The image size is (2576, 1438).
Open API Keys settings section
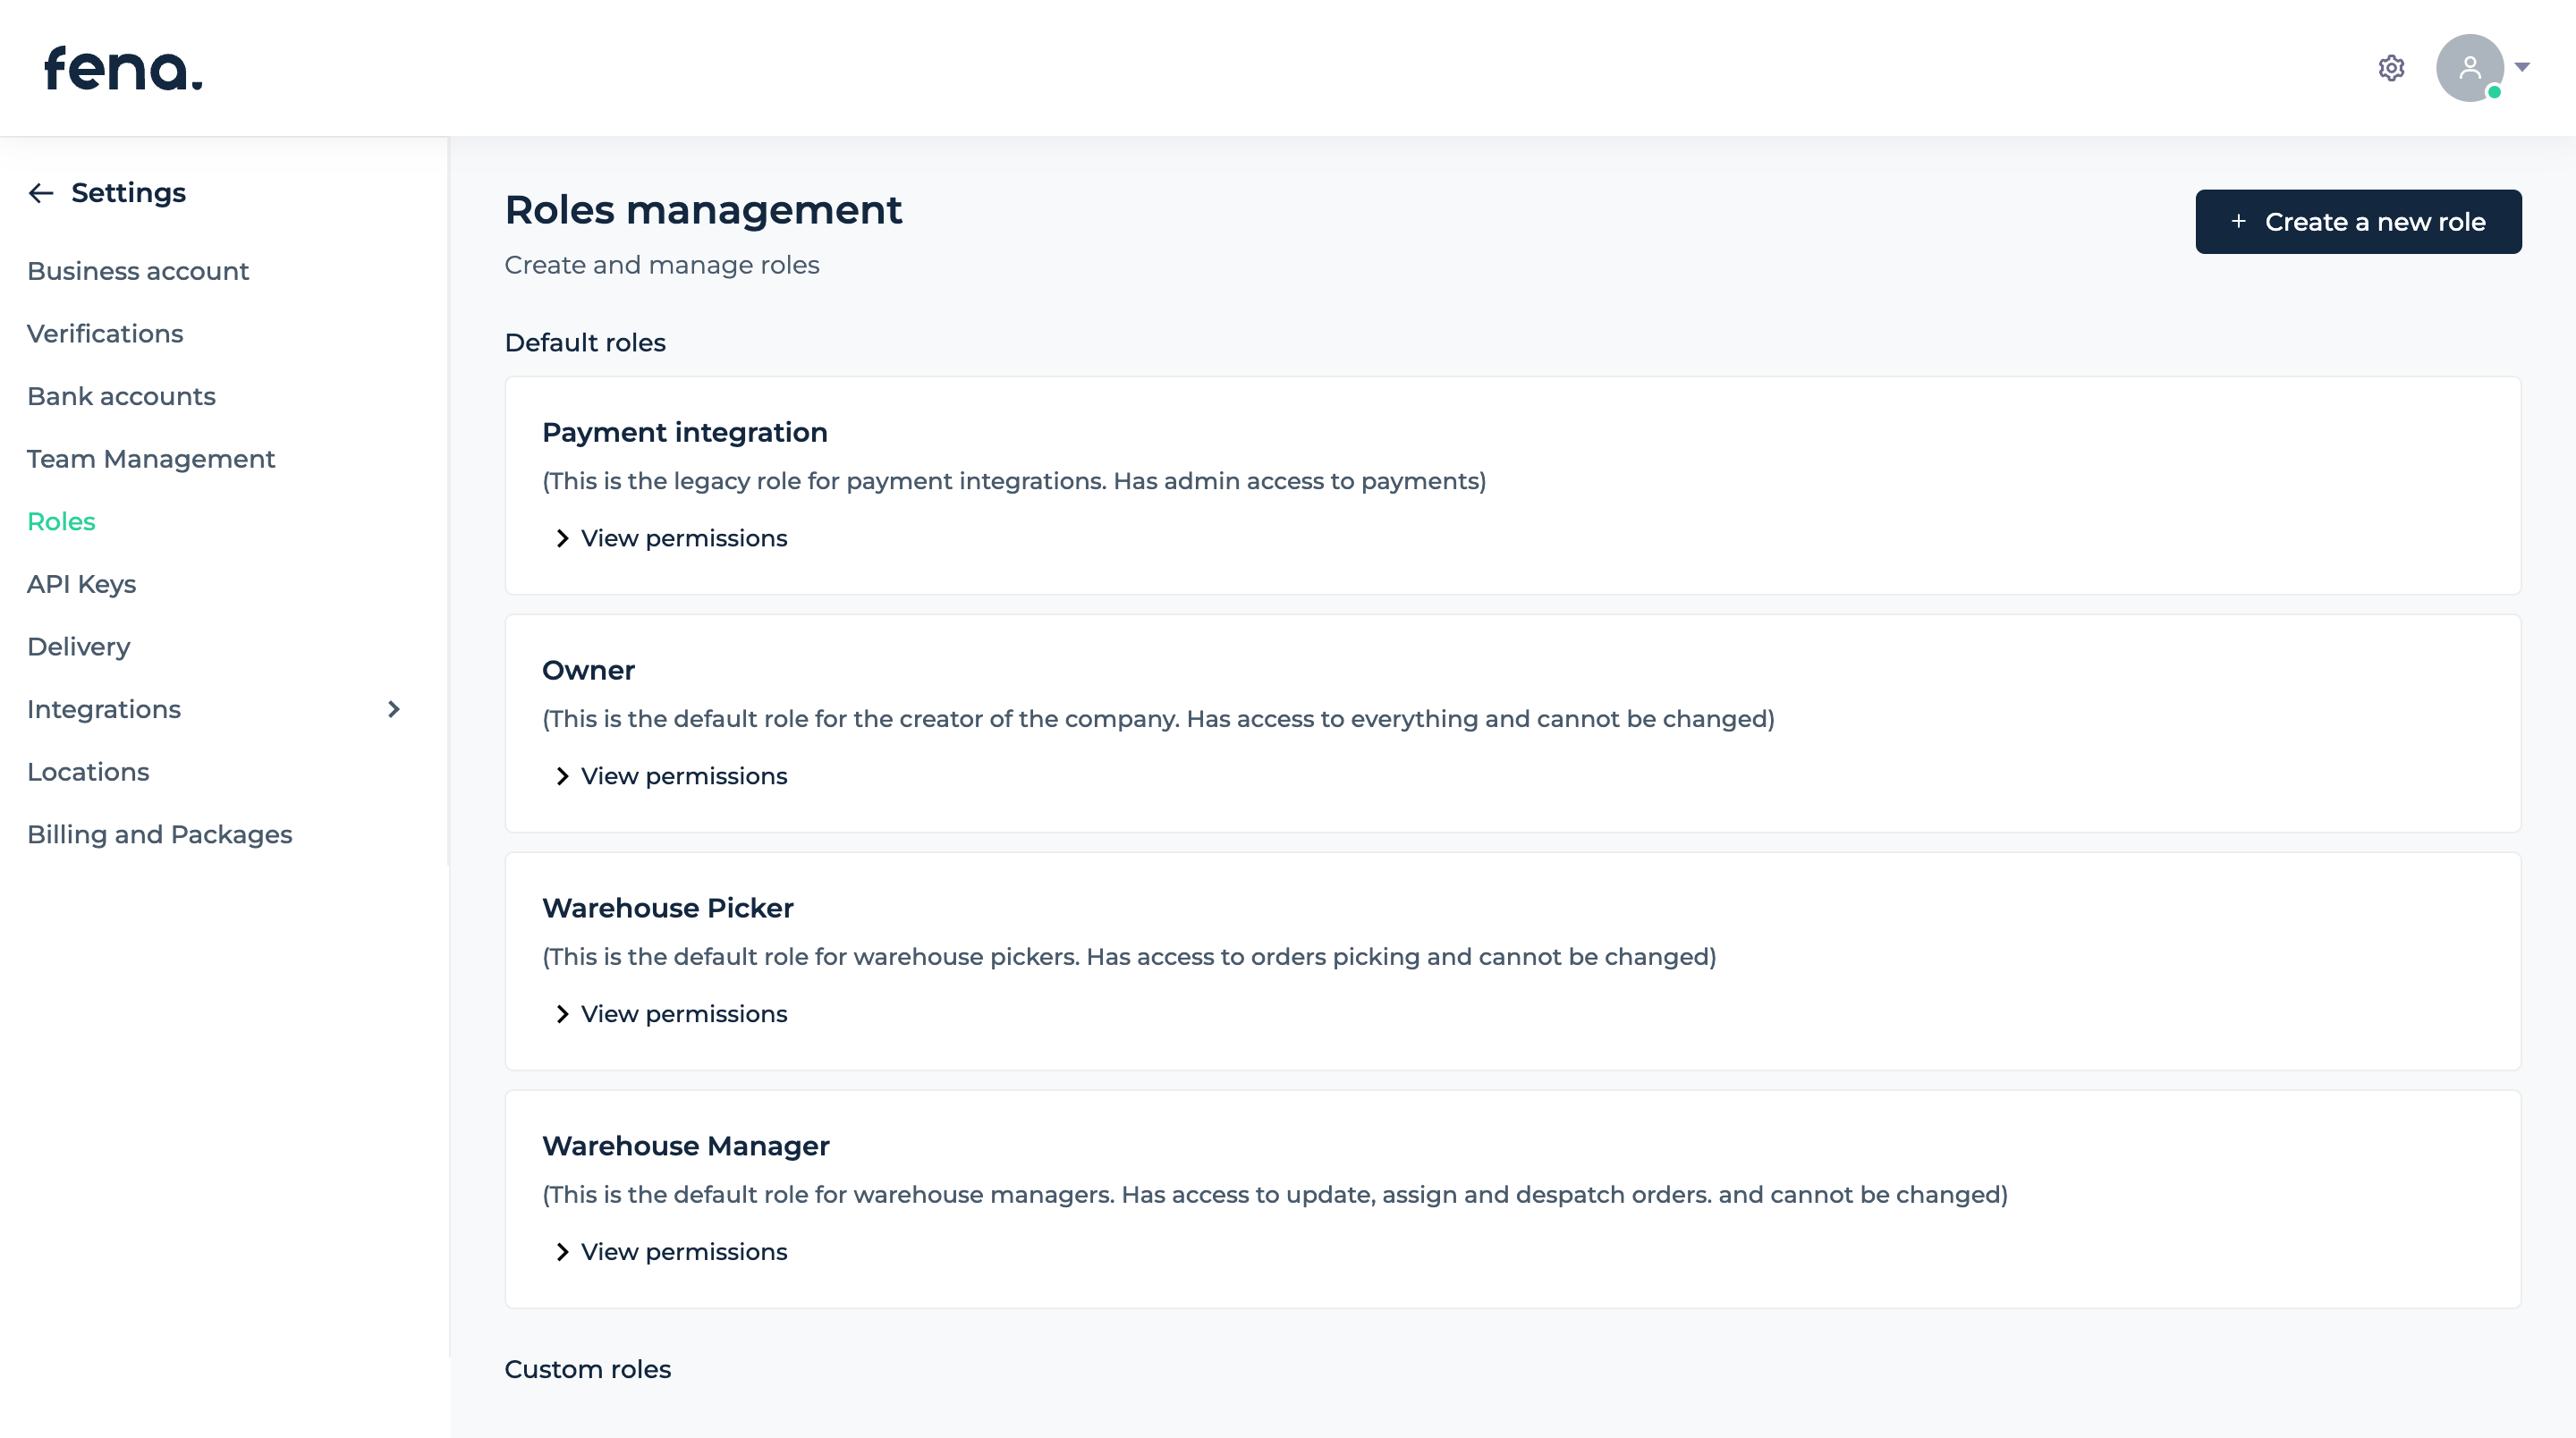[81, 584]
